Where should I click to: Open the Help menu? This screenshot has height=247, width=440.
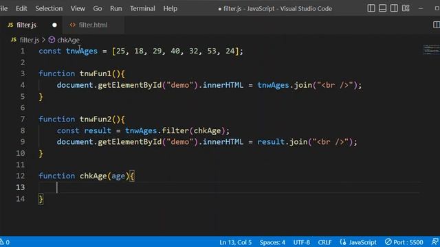coord(170,8)
